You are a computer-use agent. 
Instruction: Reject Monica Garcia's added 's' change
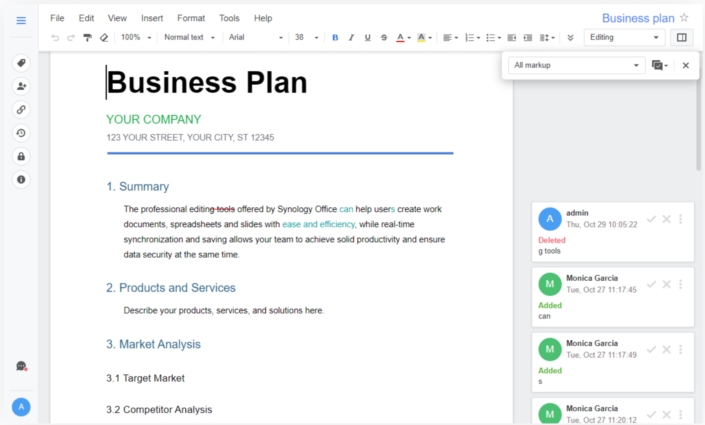click(x=667, y=349)
